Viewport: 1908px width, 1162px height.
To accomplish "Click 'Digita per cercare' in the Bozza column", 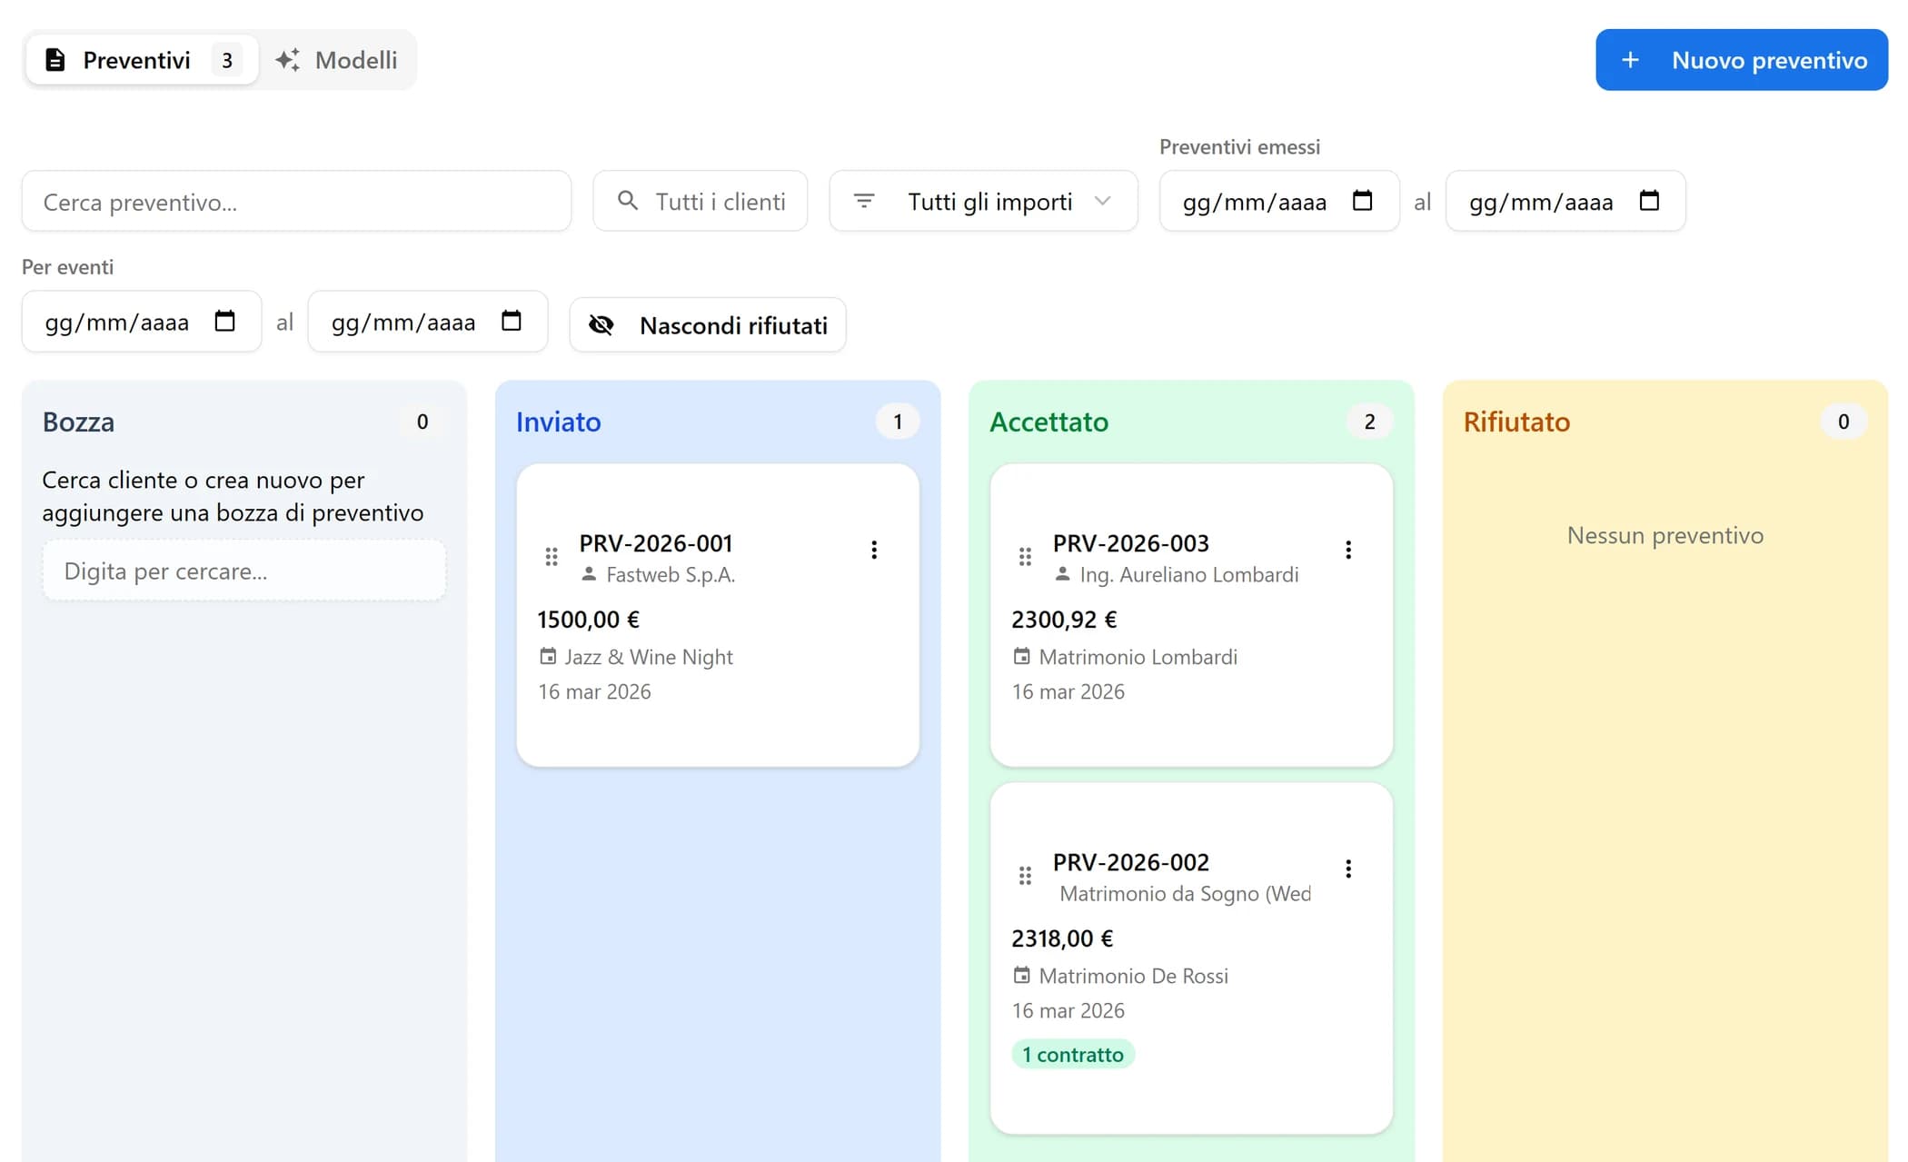I will click(243, 570).
